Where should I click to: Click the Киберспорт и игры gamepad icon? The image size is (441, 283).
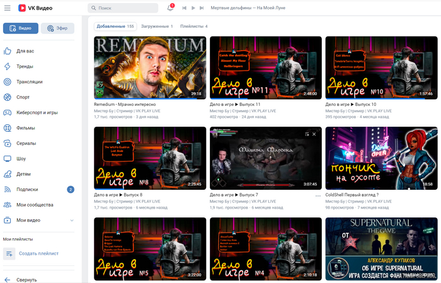pos(8,113)
